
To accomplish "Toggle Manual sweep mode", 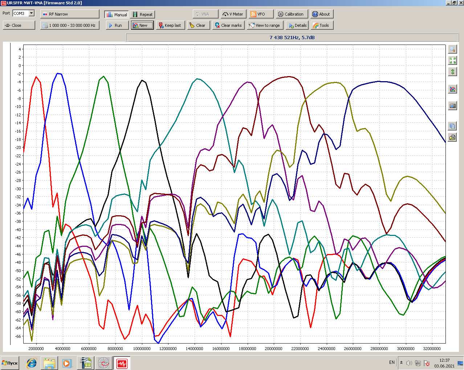I will (116, 14).
